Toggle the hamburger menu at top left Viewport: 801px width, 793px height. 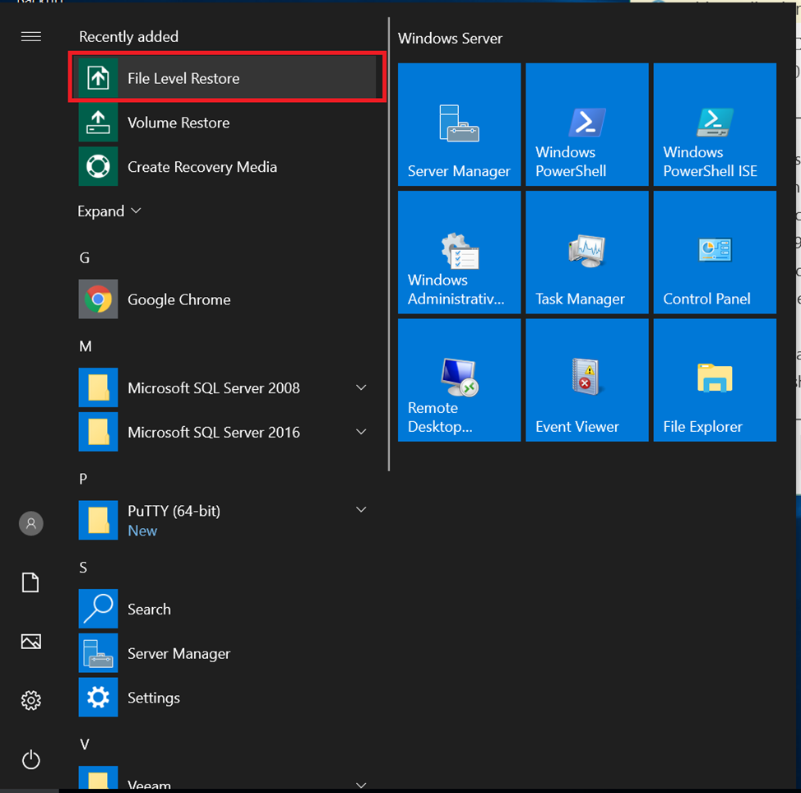point(31,37)
